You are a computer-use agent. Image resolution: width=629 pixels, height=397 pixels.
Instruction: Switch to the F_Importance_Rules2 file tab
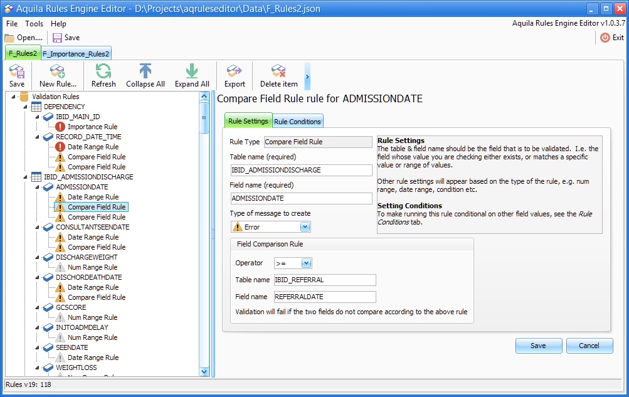76,54
